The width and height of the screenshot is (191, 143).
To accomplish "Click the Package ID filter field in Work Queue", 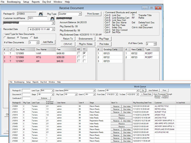I will [x=26, y=90].
